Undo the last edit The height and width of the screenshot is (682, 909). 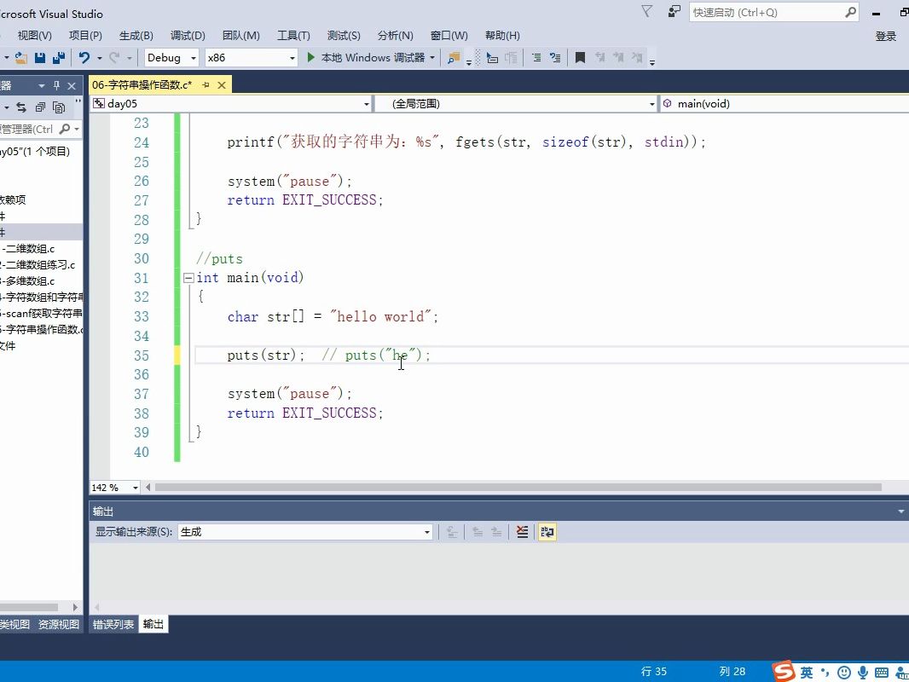coord(84,57)
